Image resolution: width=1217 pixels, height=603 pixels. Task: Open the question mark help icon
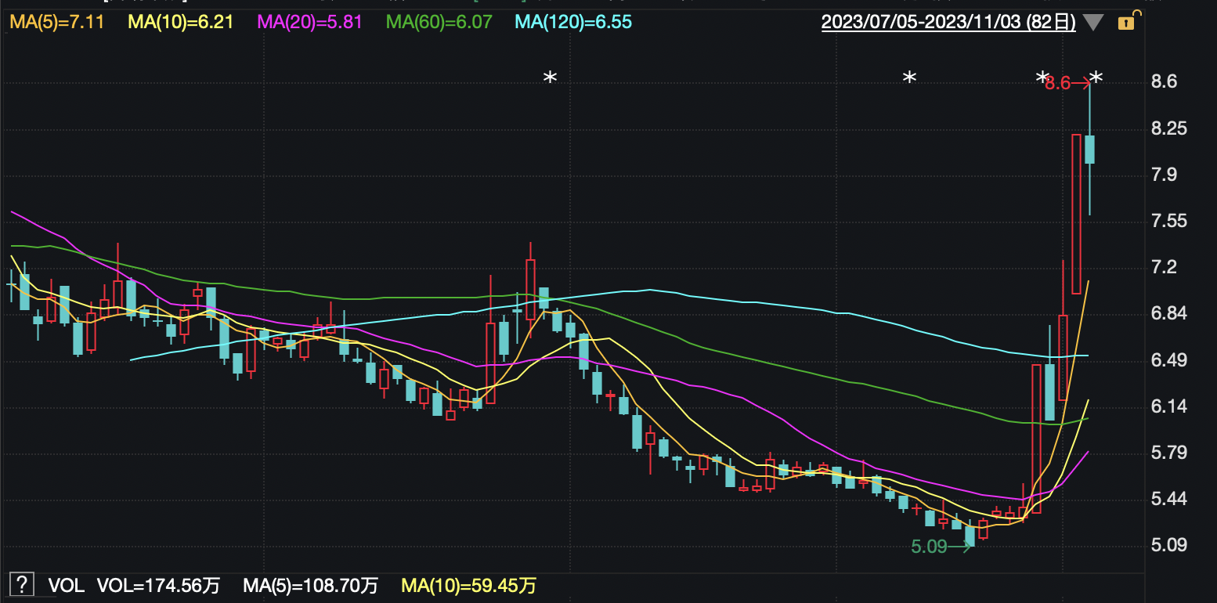(x=23, y=584)
